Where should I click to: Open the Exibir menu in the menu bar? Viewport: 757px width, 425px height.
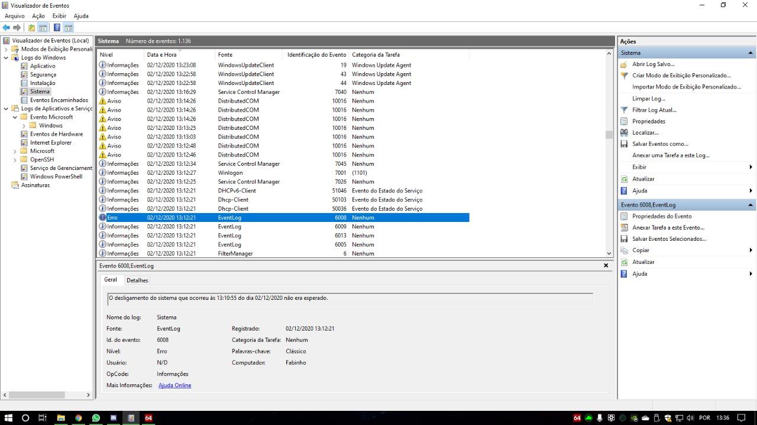[59, 16]
